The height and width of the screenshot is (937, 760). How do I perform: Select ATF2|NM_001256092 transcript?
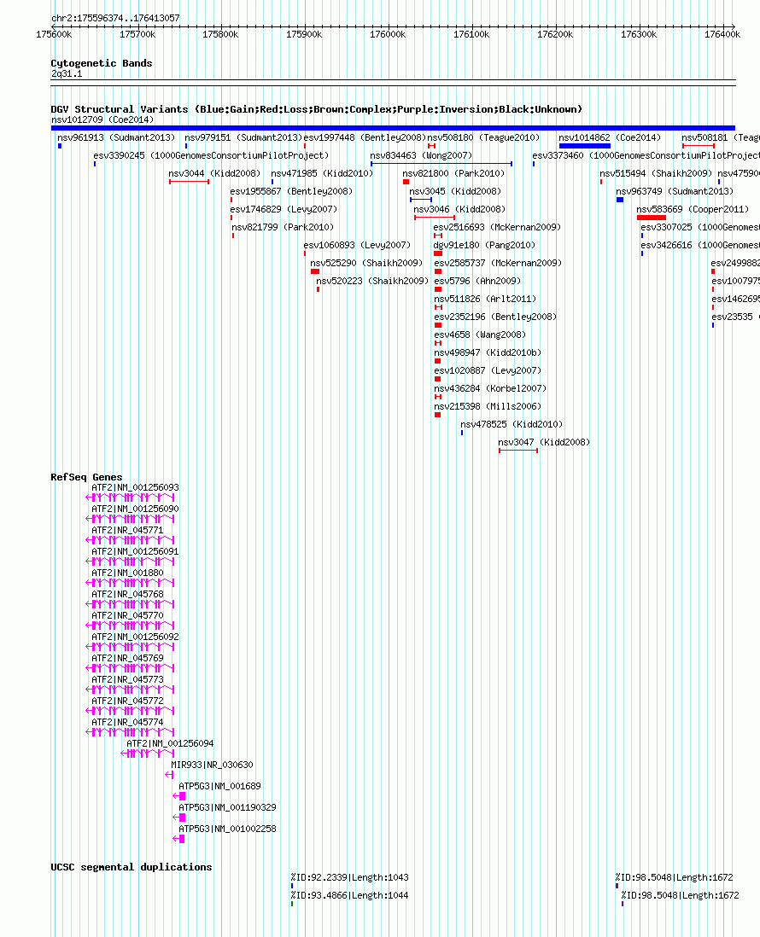[x=131, y=647]
